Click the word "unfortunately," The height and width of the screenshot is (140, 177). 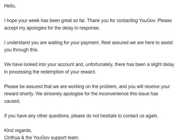99,64
